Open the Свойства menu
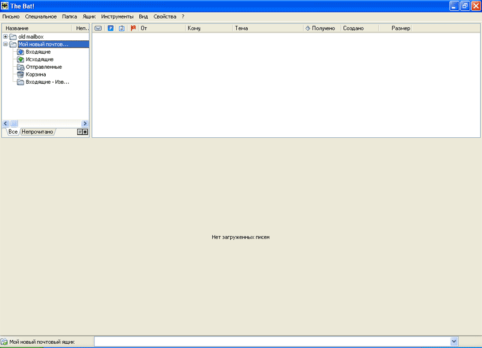Screen dimensions: 482x348 (164, 17)
